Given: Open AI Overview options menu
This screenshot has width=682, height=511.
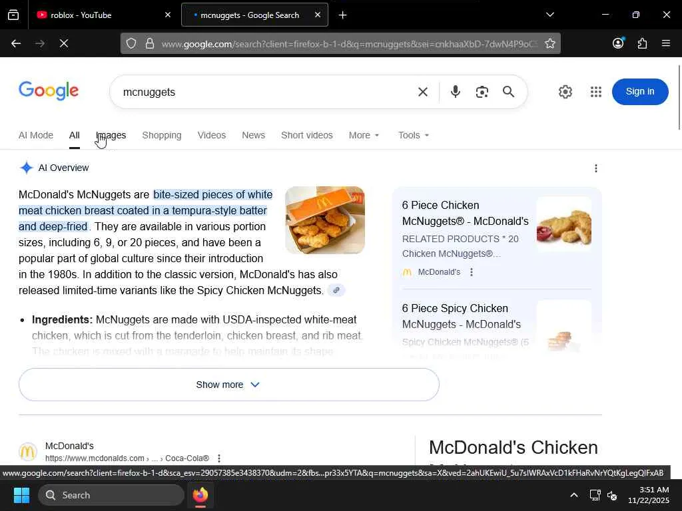Looking at the screenshot, I should [x=596, y=168].
